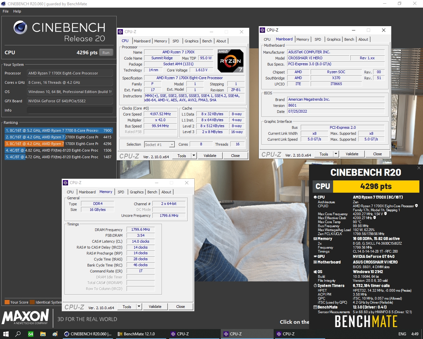This screenshot has height=339, width=423.
Task: Open the Cinebench File menu
Action: coord(6,11)
